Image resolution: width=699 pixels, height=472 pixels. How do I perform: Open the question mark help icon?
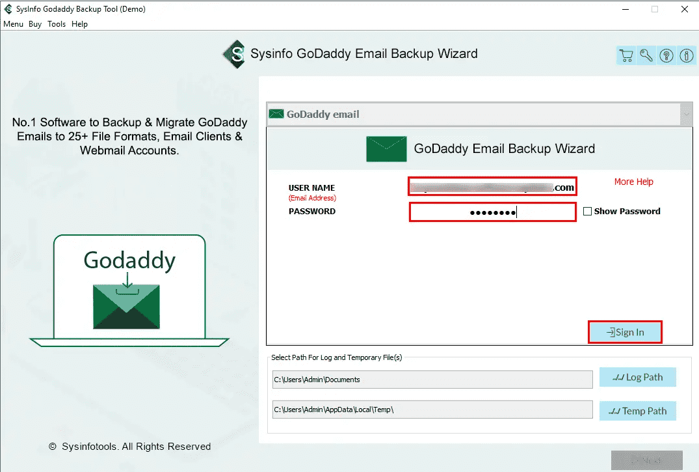pyautogui.click(x=666, y=55)
